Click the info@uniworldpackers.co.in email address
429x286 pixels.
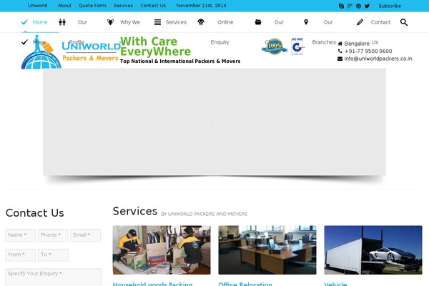[x=378, y=59]
